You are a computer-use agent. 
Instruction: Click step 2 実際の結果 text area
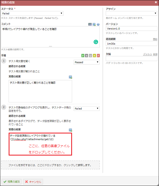tap(40, 144)
